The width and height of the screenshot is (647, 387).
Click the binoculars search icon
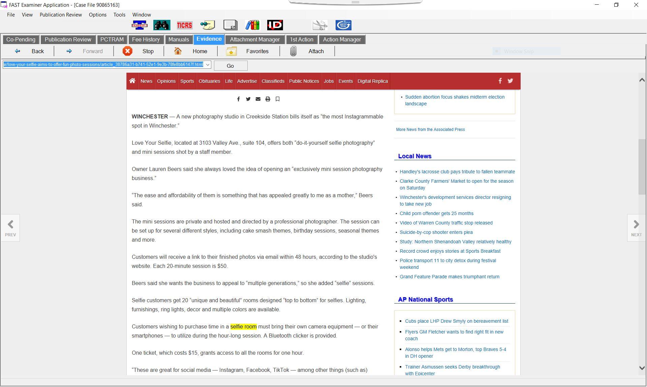point(162,25)
